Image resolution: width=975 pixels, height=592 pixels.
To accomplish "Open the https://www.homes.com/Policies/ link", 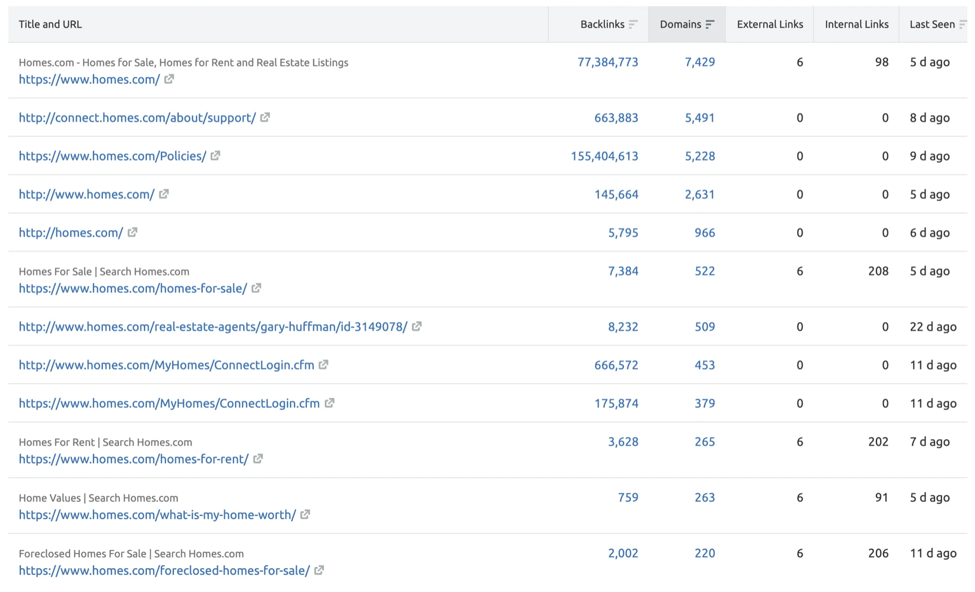I will click(x=113, y=156).
